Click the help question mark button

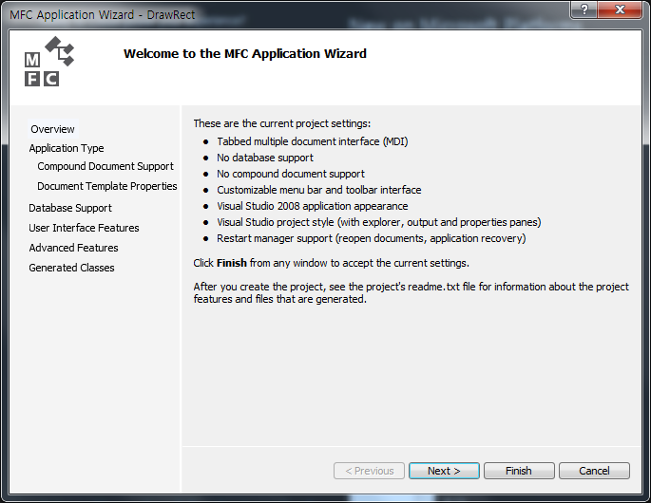point(584,9)
